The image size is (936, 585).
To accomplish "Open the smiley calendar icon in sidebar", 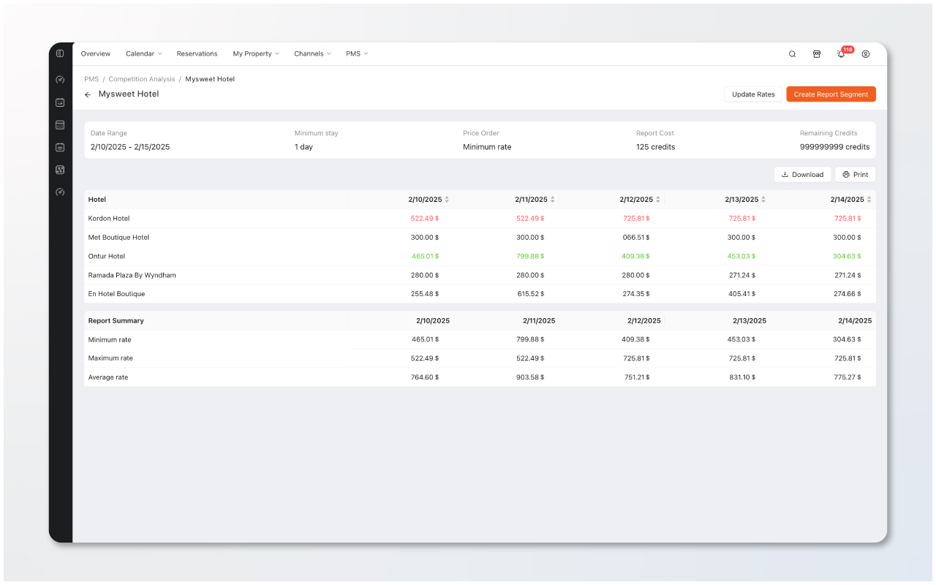I will click(x=60, y=102).
